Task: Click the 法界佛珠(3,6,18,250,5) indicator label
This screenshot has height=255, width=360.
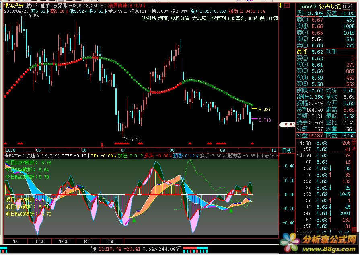Action: (79, 6)
